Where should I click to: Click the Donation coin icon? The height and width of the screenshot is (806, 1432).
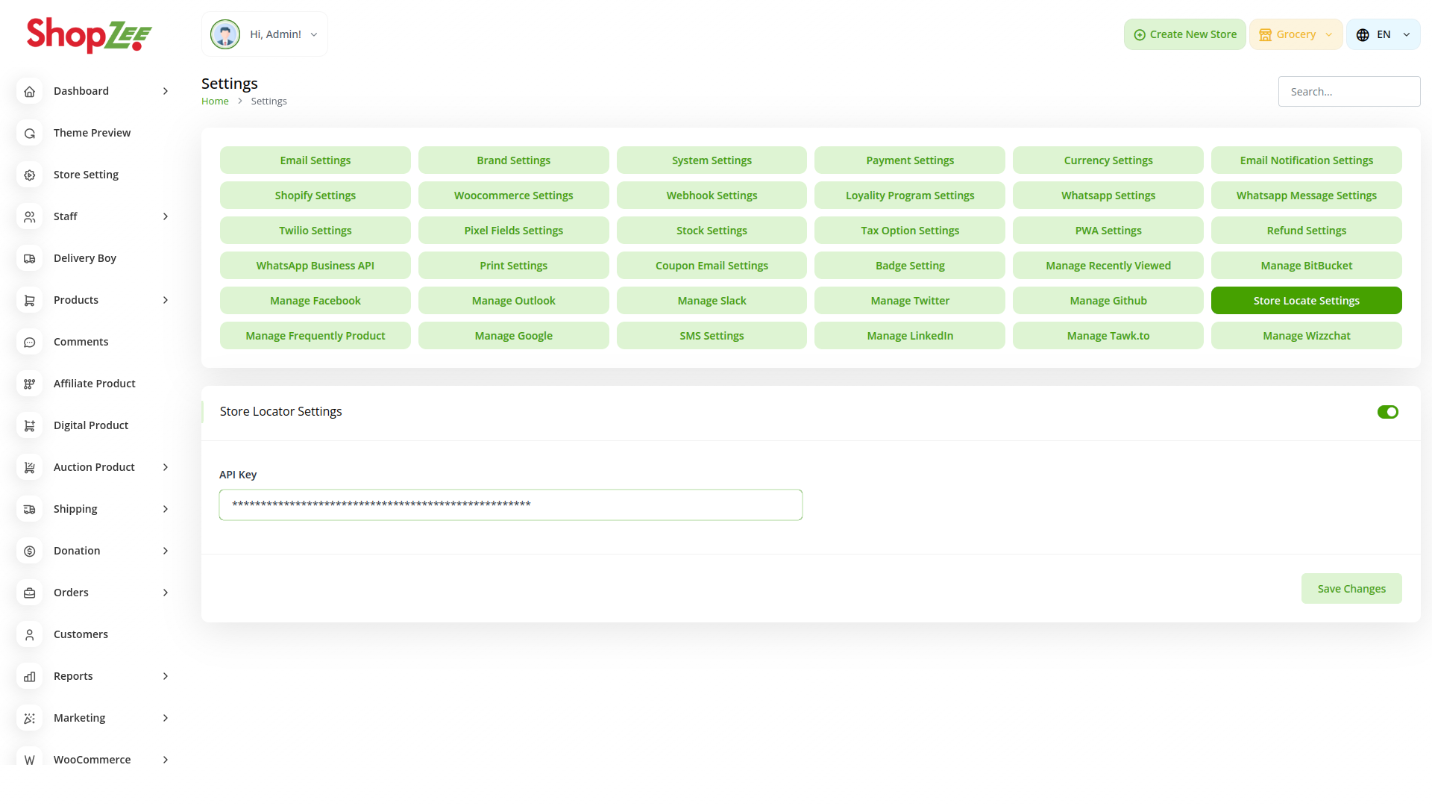(x=30, y=551)
